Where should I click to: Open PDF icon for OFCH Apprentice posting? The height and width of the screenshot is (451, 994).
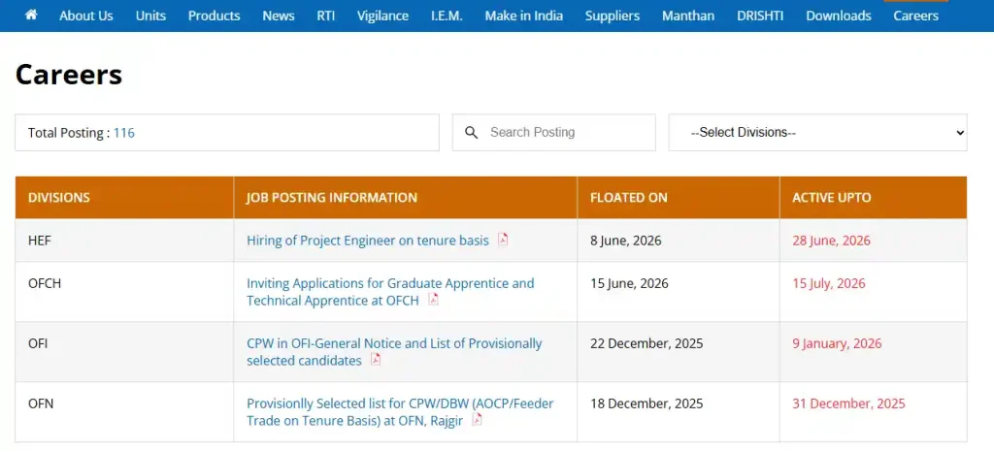pos(433,300)
